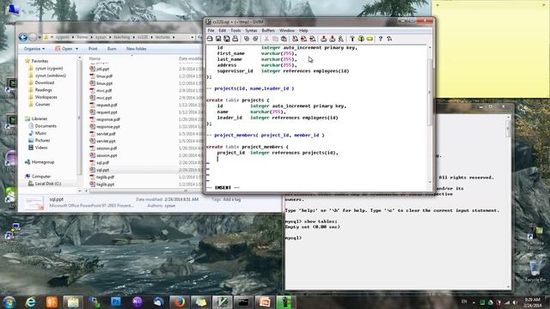This screenshot has width=550, height=309.
Task: Open the GVim Help menu
Action: [x=303, y=31]
